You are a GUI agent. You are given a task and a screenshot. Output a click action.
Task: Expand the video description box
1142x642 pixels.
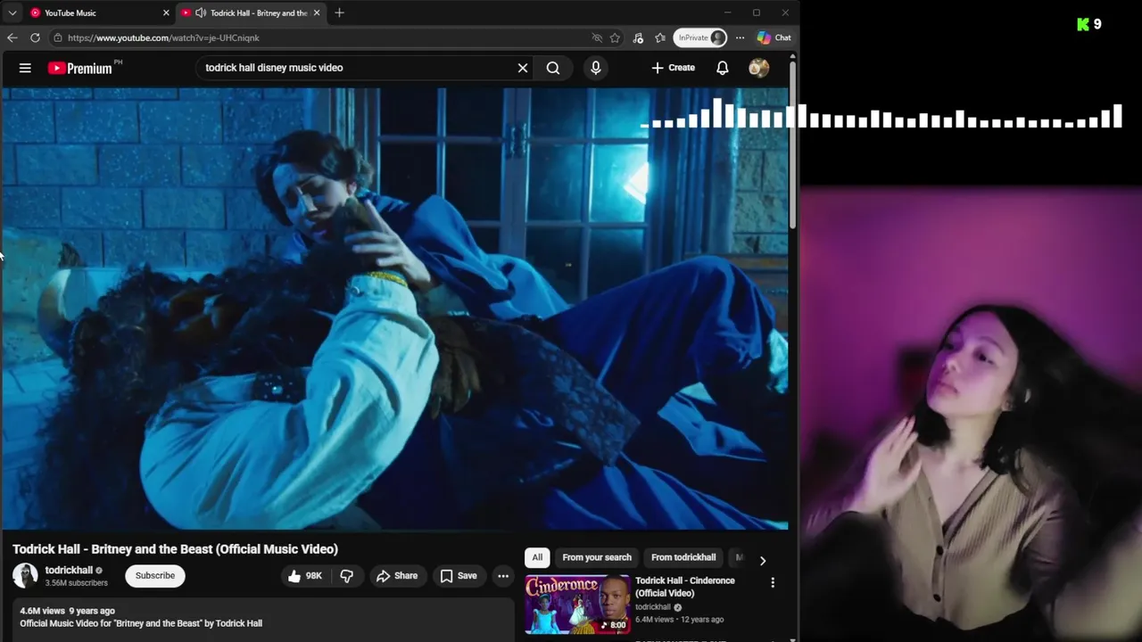tap(263, 621)
